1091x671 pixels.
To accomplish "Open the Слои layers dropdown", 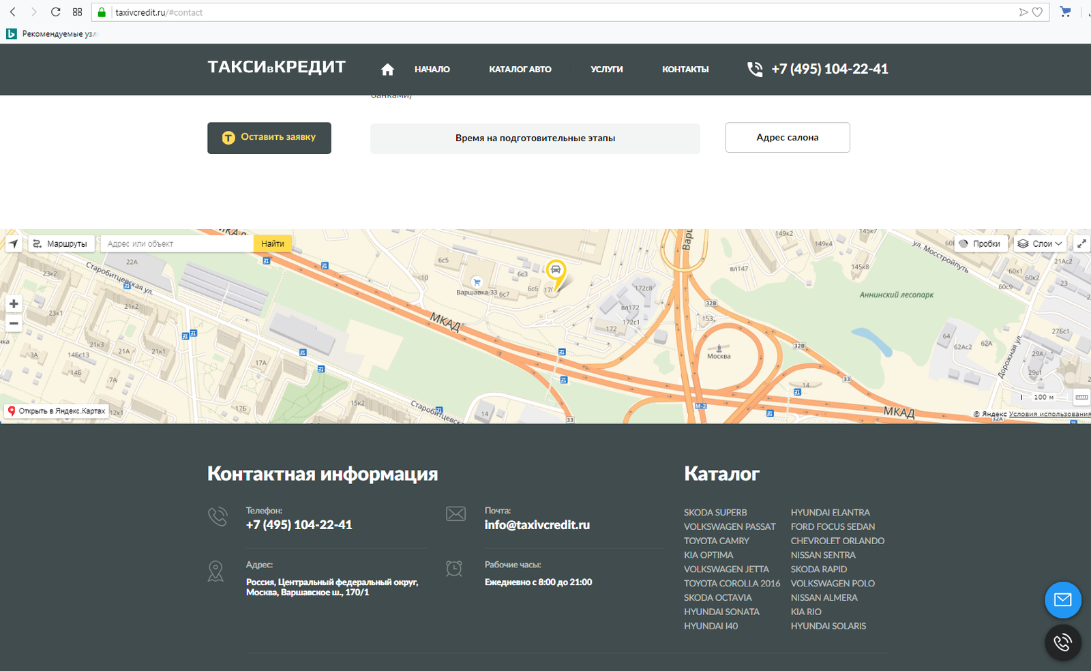I will pyautogui.click(x=1040, y=243).
